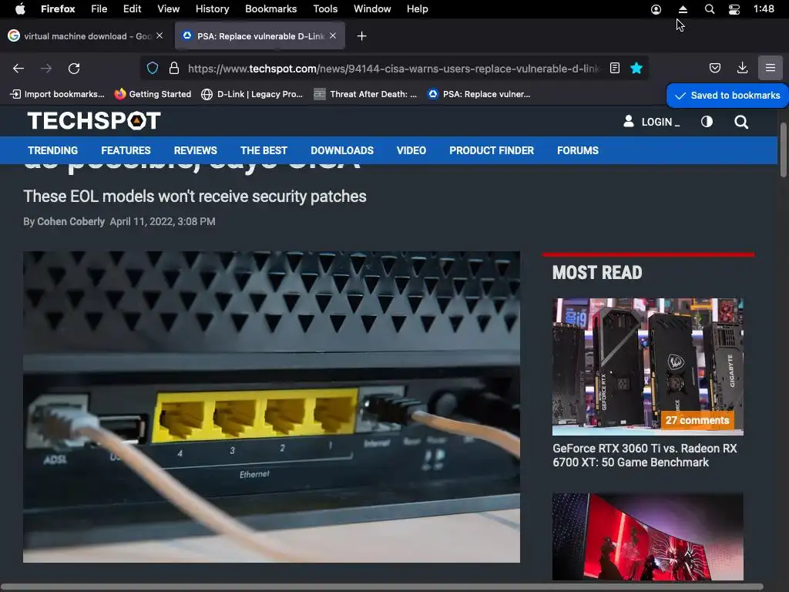This screenshot has width=789, height=592.
Task: Open the Apple menu
Action: pyautogui.click(x=20, y=8)
